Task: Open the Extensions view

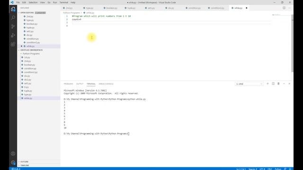Action: 13,44
